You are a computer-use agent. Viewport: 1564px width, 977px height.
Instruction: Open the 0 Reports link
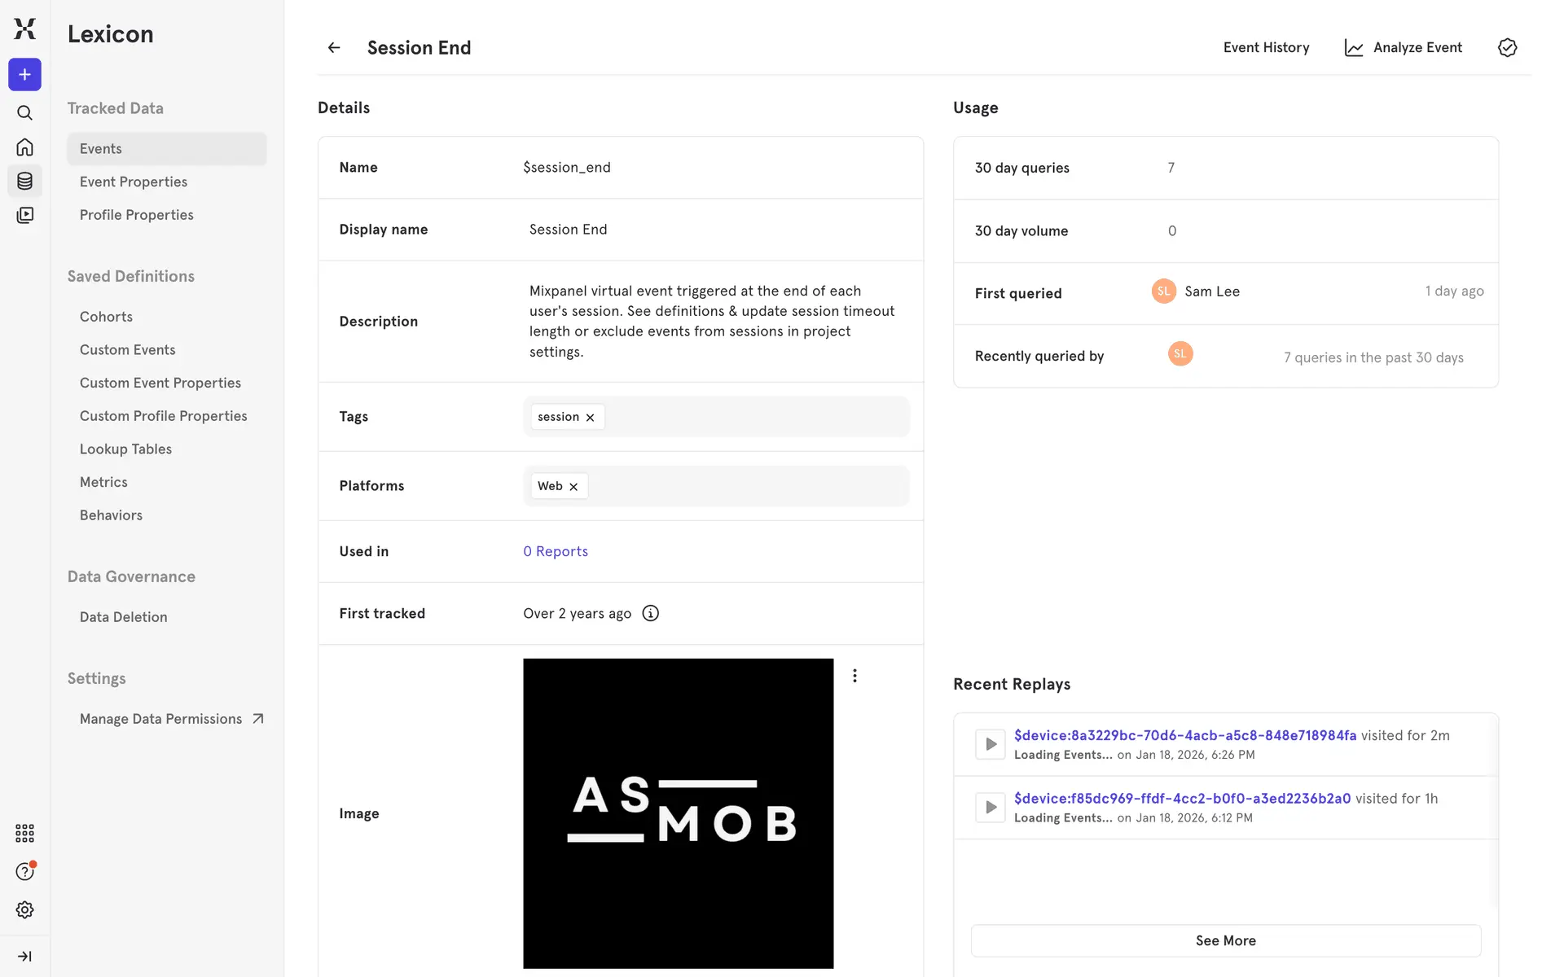point(556,552)
